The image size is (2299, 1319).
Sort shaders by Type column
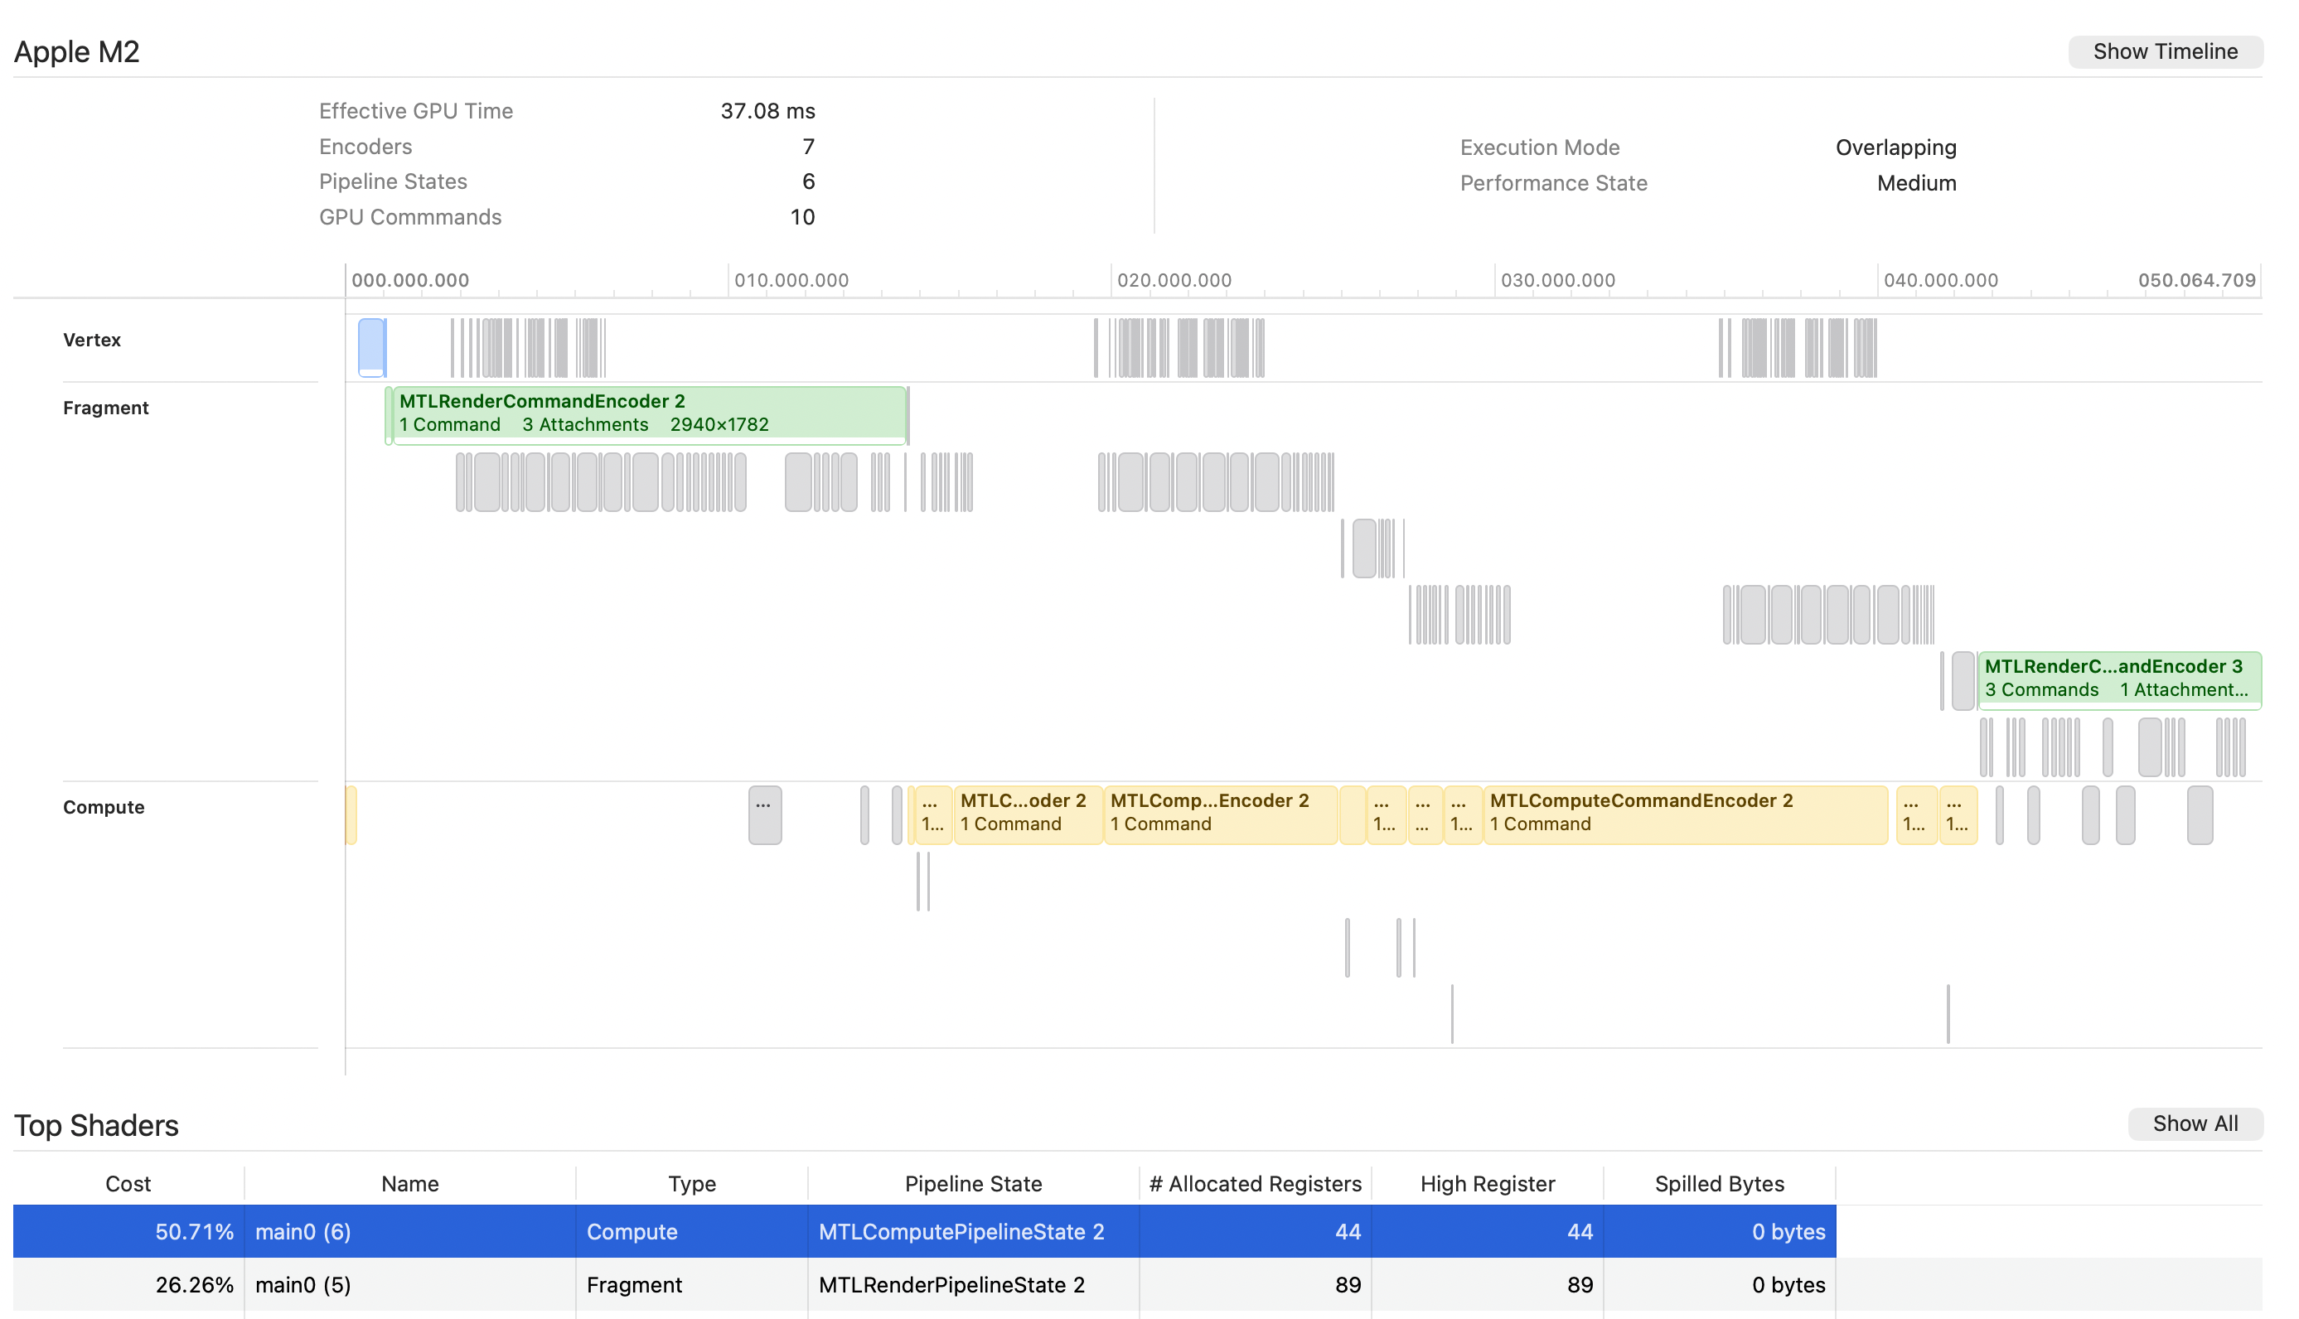point(691,1184)
